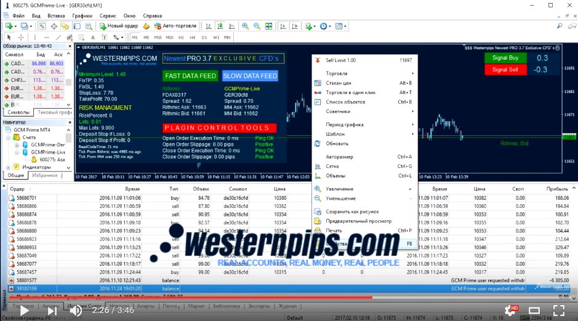The width and height of the screenshot is (578, 321).
Task: Toggle chart shift icon
Action: coord(294,26)
